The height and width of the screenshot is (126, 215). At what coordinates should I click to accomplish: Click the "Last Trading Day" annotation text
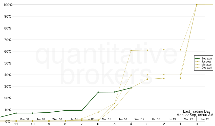click(x=197, y=111)
